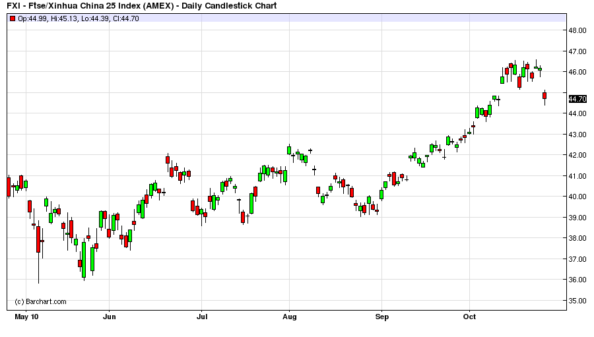Click the highlighted 44.70 current price label
Viewport: 594px width, 337px height.
(577, 99)
